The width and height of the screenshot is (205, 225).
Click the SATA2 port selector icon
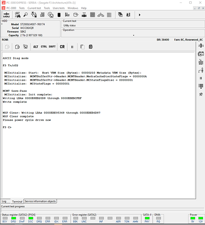[x=6, y=15]
